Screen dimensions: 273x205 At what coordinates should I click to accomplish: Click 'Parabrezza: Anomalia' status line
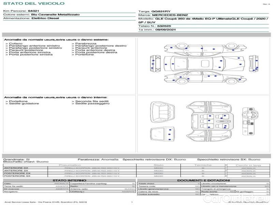point(98,159)
